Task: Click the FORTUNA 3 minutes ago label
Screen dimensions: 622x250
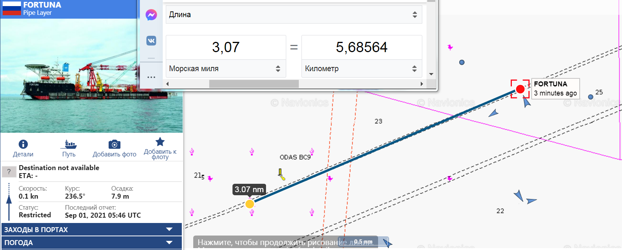Action: tap(555, 89)
